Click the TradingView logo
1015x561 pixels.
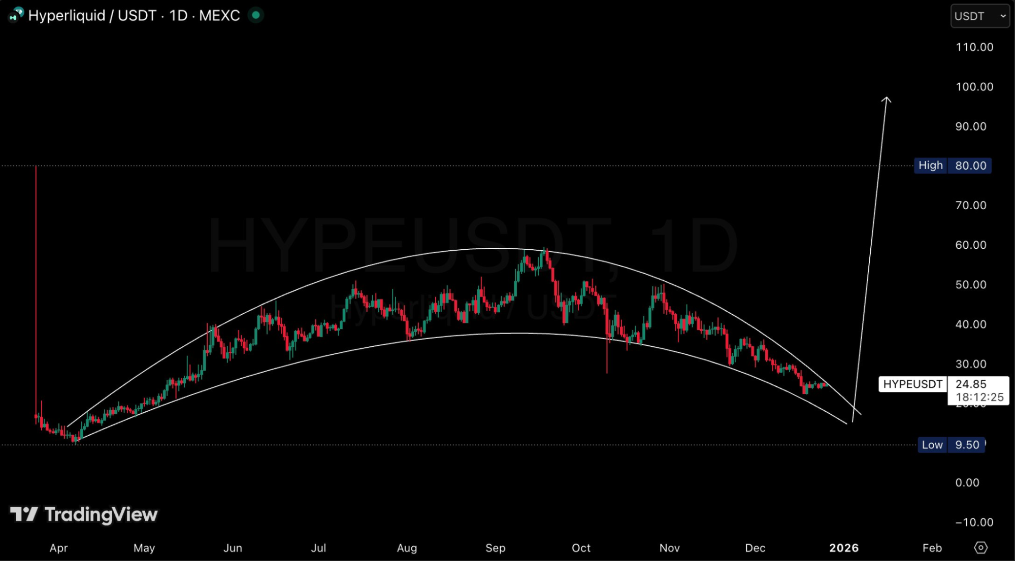[84, 515]
